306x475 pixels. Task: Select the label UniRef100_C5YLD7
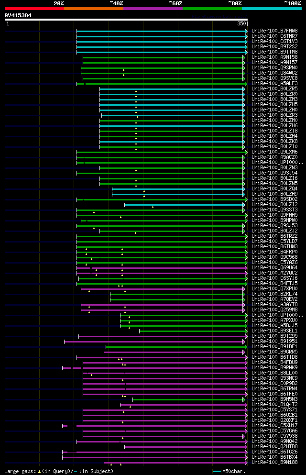[x=274, y=242]
